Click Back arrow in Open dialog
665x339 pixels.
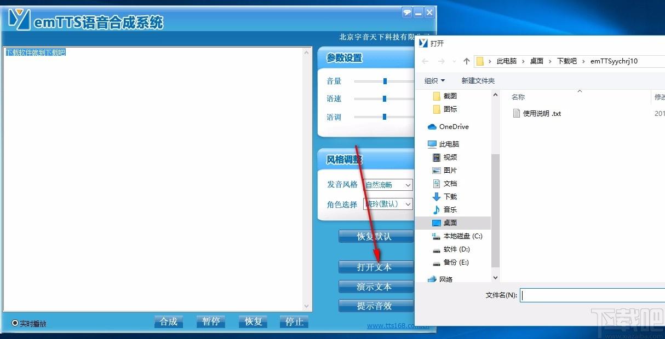pyautogui.click(x=426, y=61)
